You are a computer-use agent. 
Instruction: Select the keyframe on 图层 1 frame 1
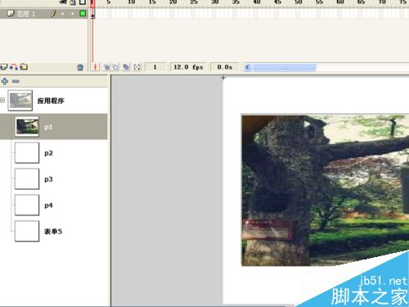coord(92,14)
